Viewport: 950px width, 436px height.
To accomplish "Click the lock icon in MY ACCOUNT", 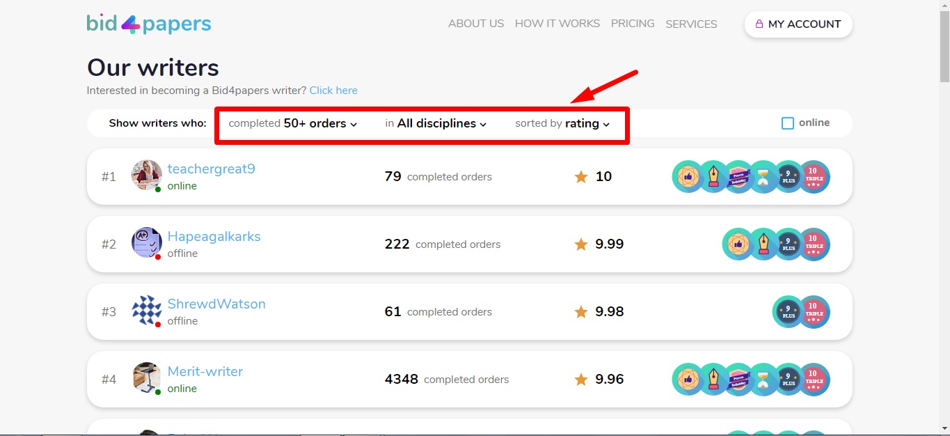I will point(759,24).
